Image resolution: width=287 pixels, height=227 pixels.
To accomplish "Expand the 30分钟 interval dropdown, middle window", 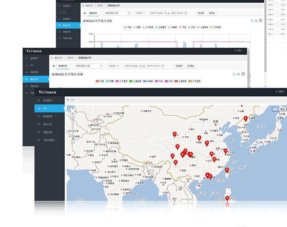I will click(x=113, y=66).
